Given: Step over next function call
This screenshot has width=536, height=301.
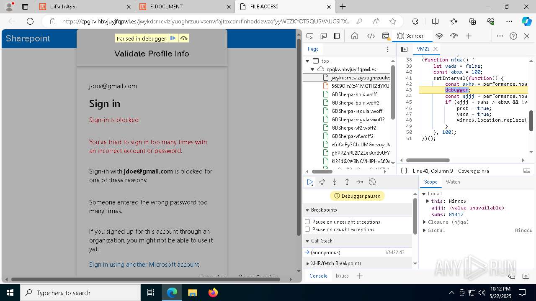Looking at the screenshot, I should [322, 182].
